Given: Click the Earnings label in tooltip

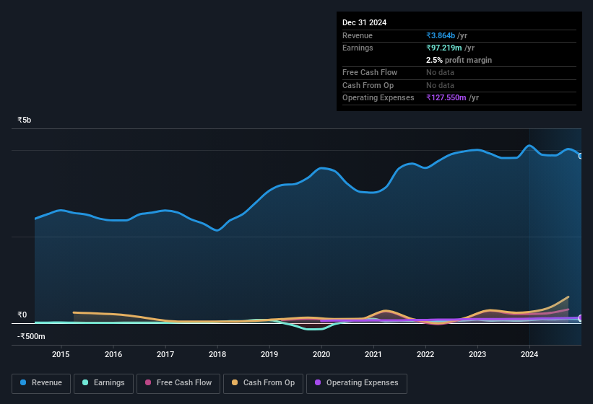Looking at the screenshot, I should click(358, 48).
